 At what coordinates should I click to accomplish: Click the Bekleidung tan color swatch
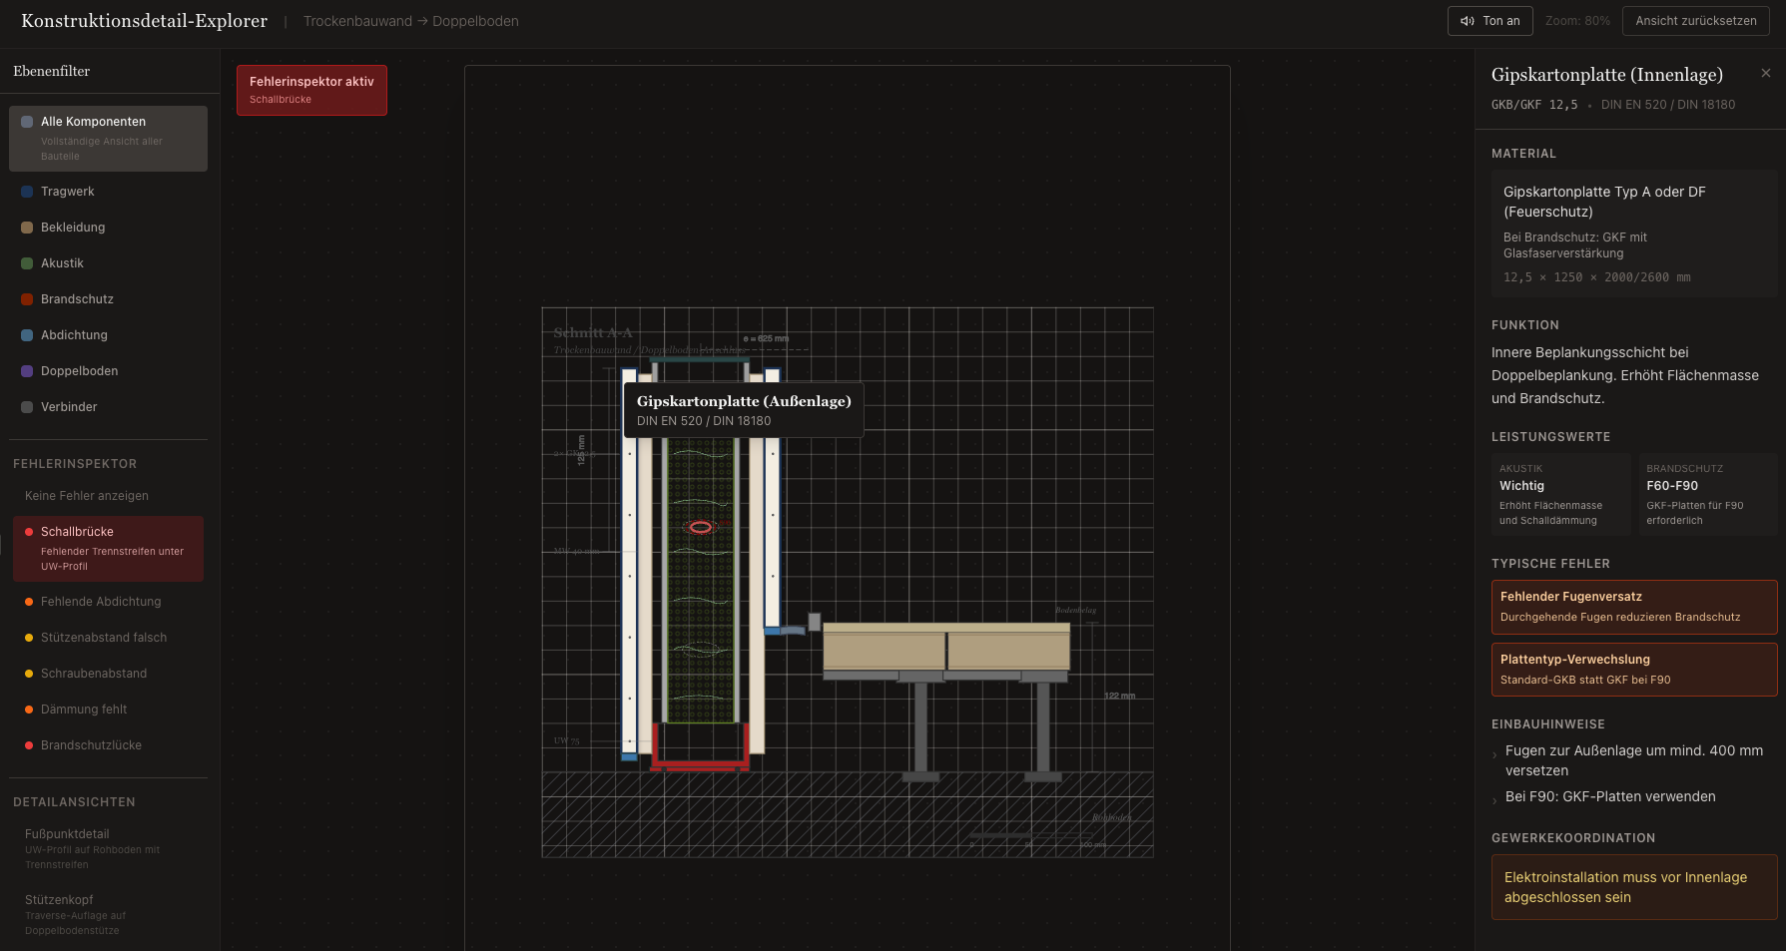(27, 228)
